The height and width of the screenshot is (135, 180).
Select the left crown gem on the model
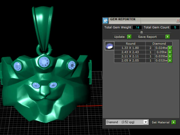18,66
